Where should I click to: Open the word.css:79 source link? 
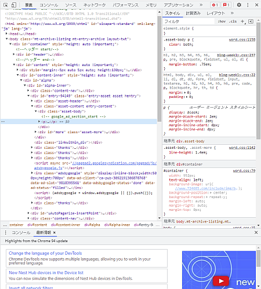244,171
